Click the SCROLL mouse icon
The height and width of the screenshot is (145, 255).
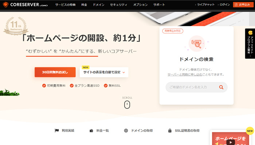pos(127,104)
